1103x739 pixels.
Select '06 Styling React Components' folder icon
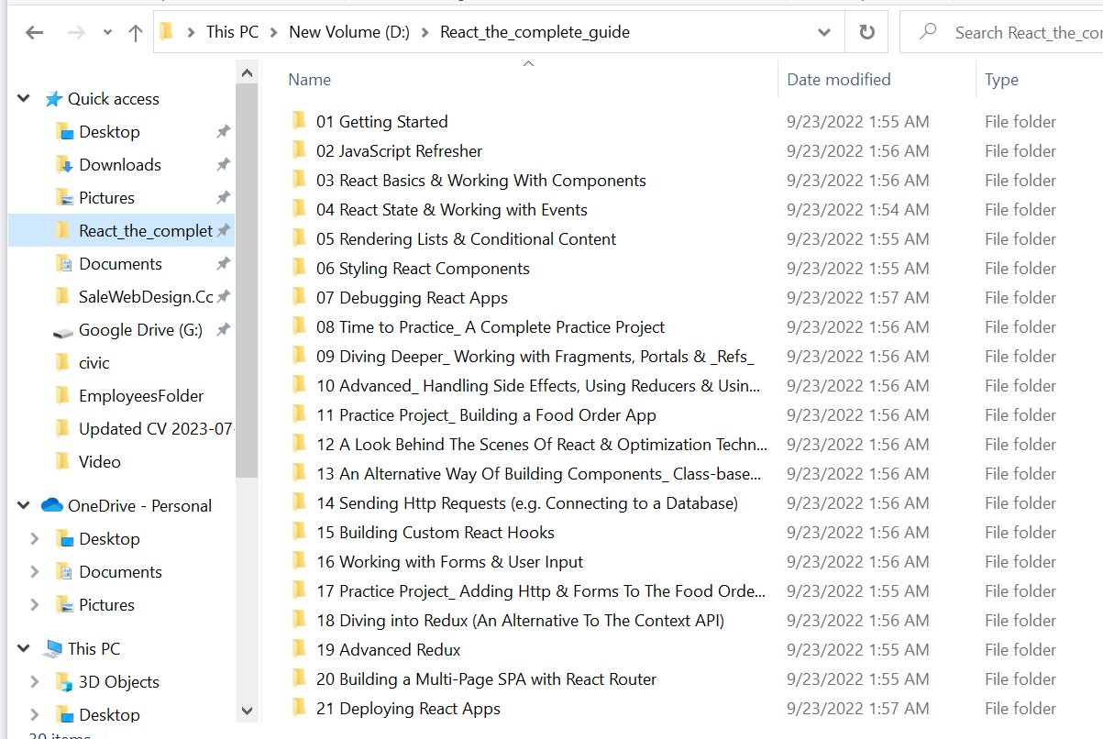click(299, 268)
